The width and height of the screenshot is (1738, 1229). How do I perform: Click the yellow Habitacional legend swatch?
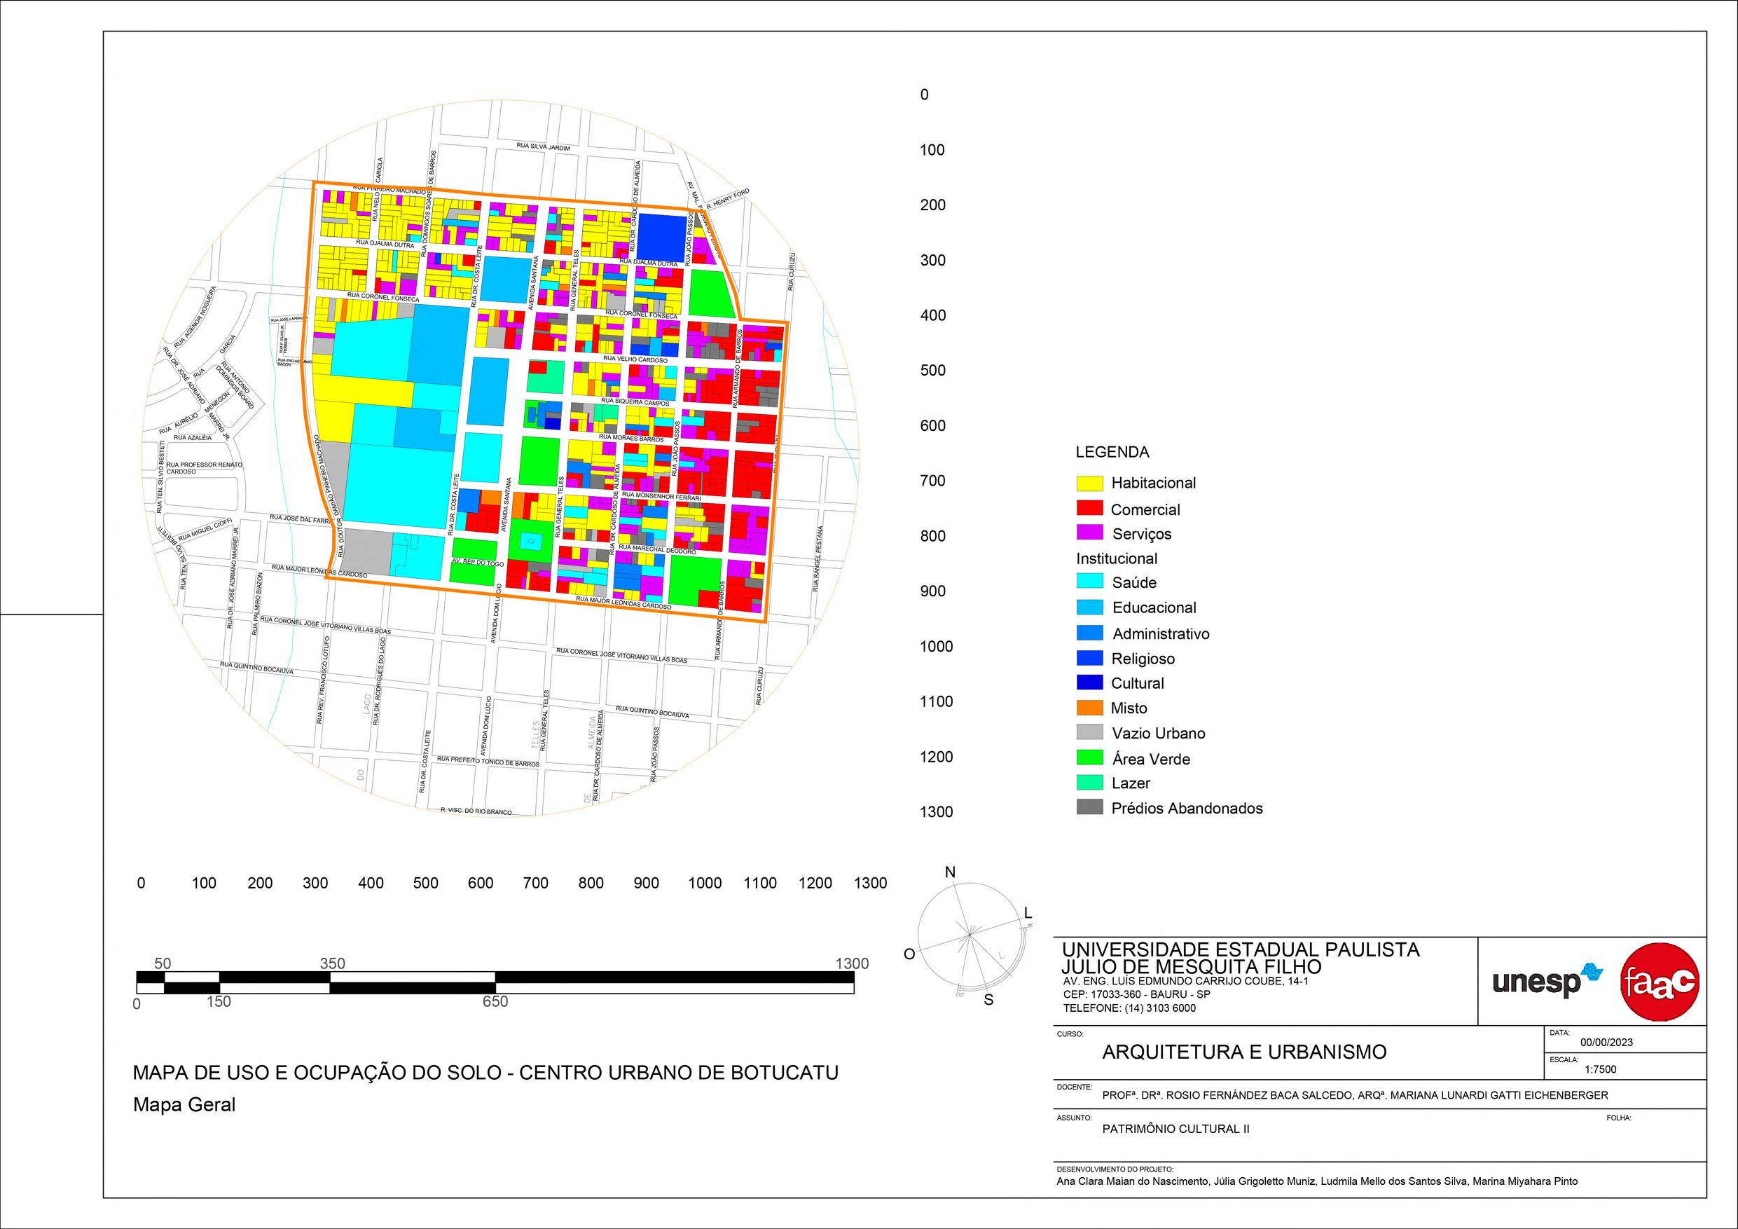tap(1089, 483)
